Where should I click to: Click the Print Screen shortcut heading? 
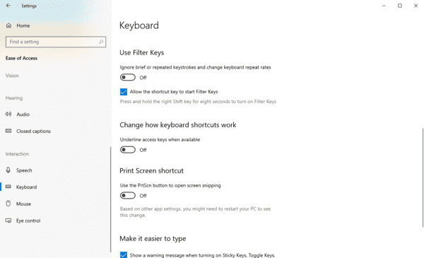point(151,170)
